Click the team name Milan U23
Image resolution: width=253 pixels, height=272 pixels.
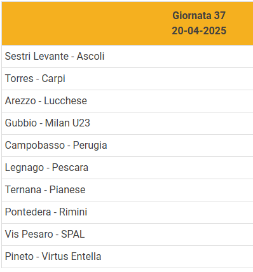[67, 123]
